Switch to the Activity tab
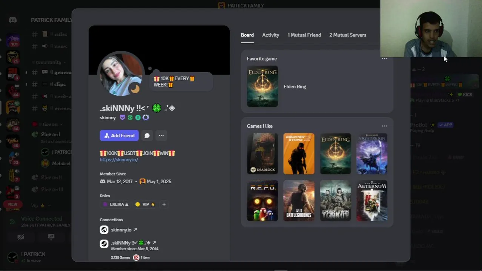Image resolution: width=482 pixels, height=271 pixels. (x=270, y=35)
